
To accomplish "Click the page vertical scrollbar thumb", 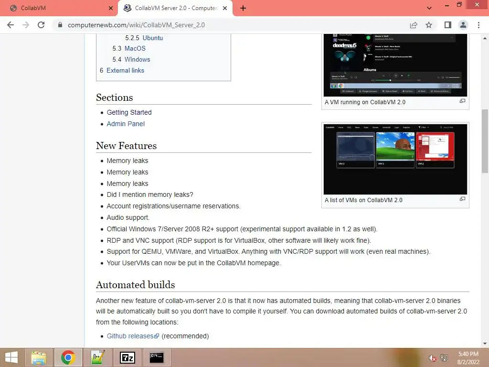I will click(485, 141).
